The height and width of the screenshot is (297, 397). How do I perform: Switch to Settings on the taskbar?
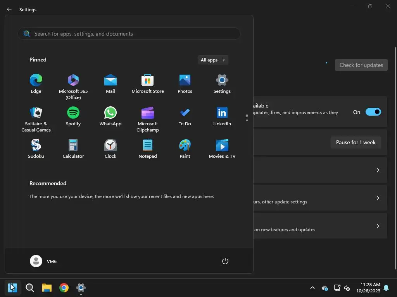click(x=81, y=288)
